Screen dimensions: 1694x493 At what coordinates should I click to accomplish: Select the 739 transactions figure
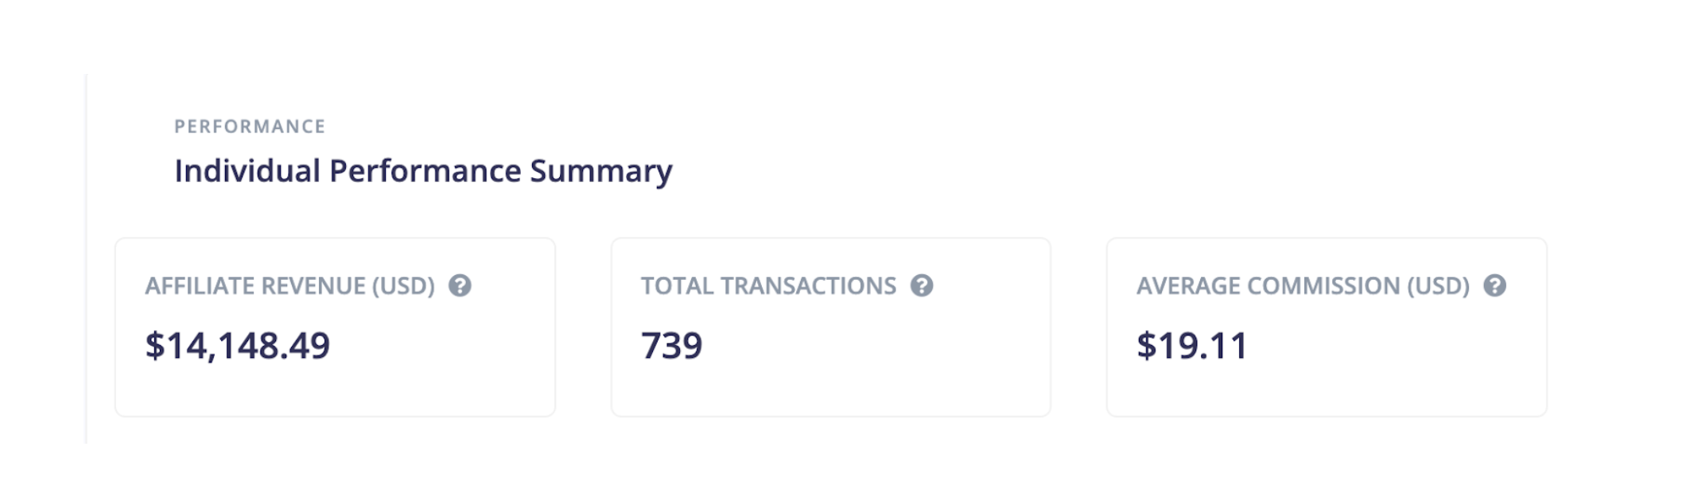(671, 346)
